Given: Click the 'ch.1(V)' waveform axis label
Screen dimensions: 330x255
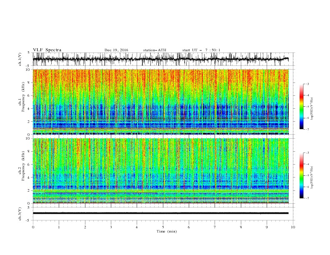Looking at the screenshot, I should pos(20,59).
